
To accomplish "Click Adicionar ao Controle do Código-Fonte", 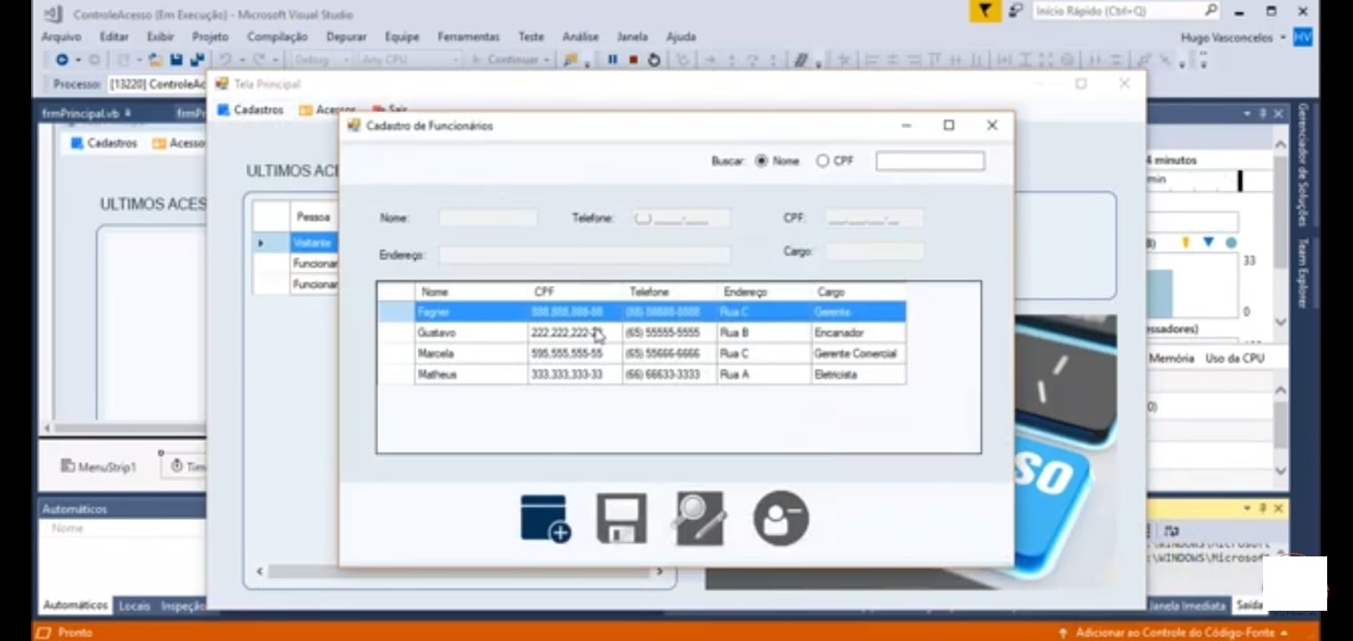I will point(1175,632).
